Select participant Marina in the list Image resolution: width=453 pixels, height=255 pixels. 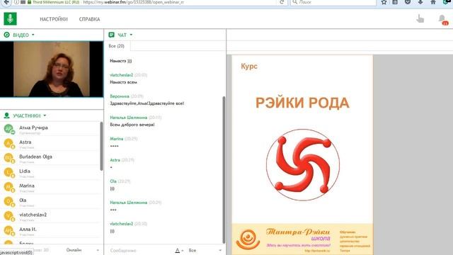[x=50, y=187]
